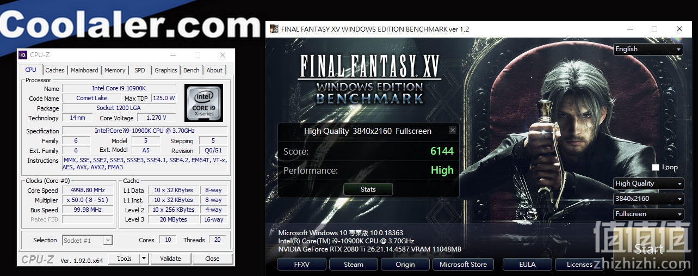
Task: Click the Threads count field
Action: point(218,240)
